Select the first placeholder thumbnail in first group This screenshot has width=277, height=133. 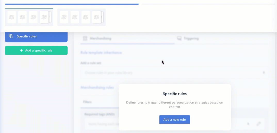12,17
